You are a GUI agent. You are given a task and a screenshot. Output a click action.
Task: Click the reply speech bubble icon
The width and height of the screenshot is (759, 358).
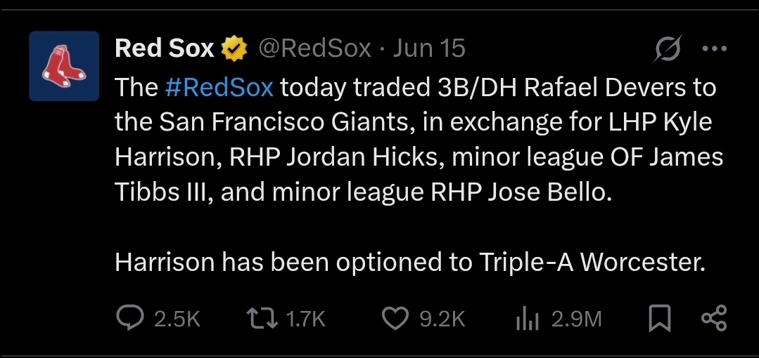click(x=131, y=319)
